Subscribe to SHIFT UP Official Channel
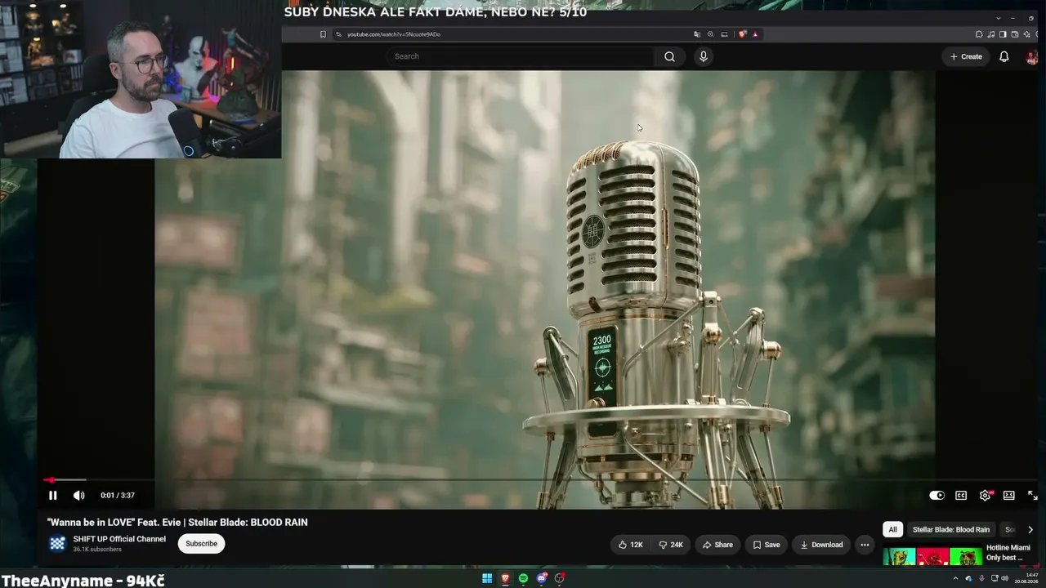Image resolution: width=1046 pixels, height=588 pixels. (201, 544)
